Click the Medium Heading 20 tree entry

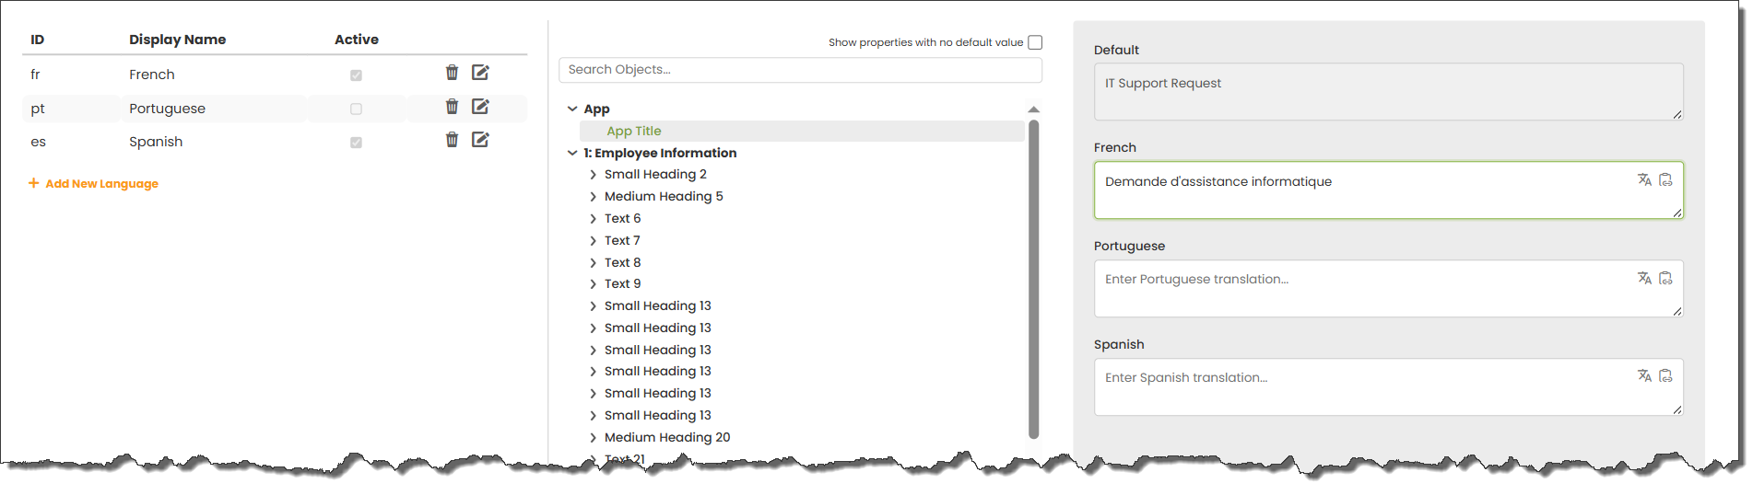[667, 438]
